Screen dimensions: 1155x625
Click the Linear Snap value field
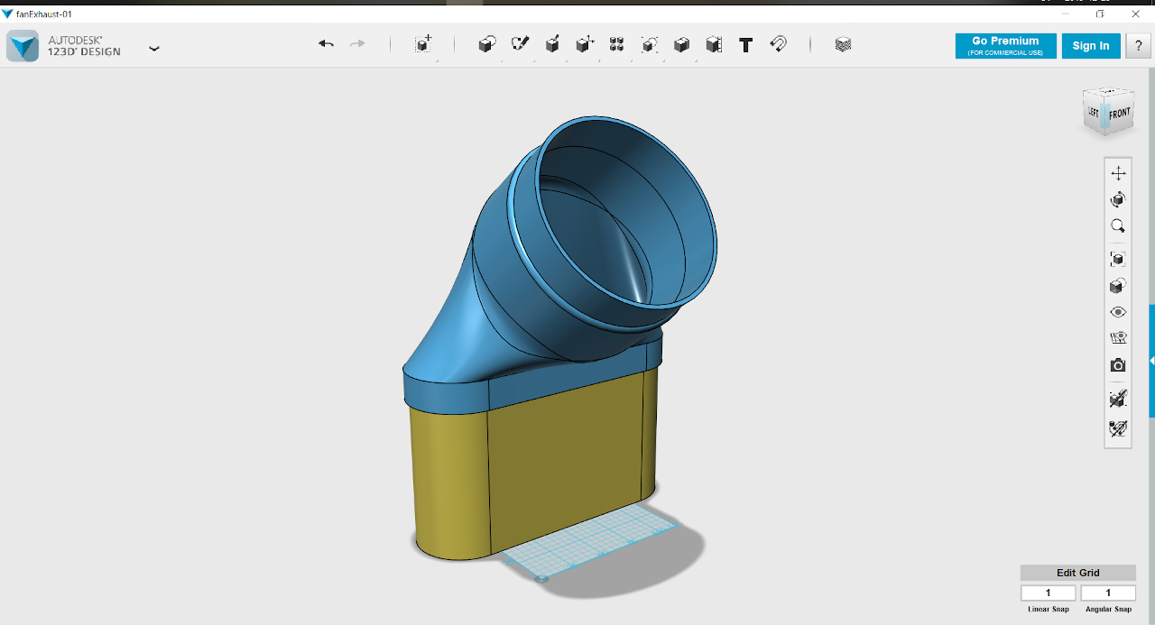click(x=1049, y=593)
